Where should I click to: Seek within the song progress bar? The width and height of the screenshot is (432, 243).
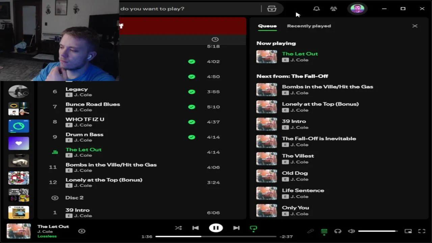216,237
